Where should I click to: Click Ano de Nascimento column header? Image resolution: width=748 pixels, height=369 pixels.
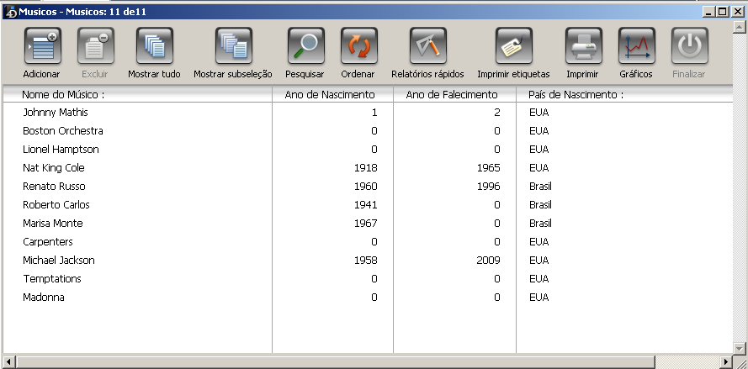tap(331, 94)
